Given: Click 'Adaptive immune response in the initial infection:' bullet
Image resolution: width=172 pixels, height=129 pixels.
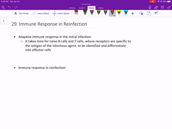Looking at the screenshot, I should (x=55, y=37).
